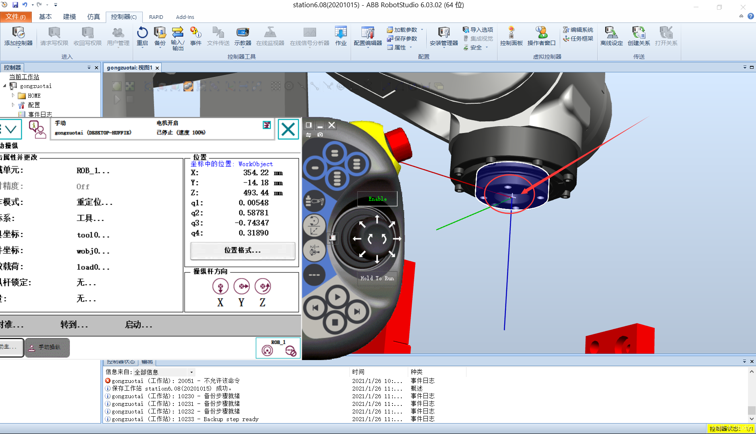Expand the gongzuotai tree node
The height and width of the screenshot is (434, 756).
click(5, 86)
